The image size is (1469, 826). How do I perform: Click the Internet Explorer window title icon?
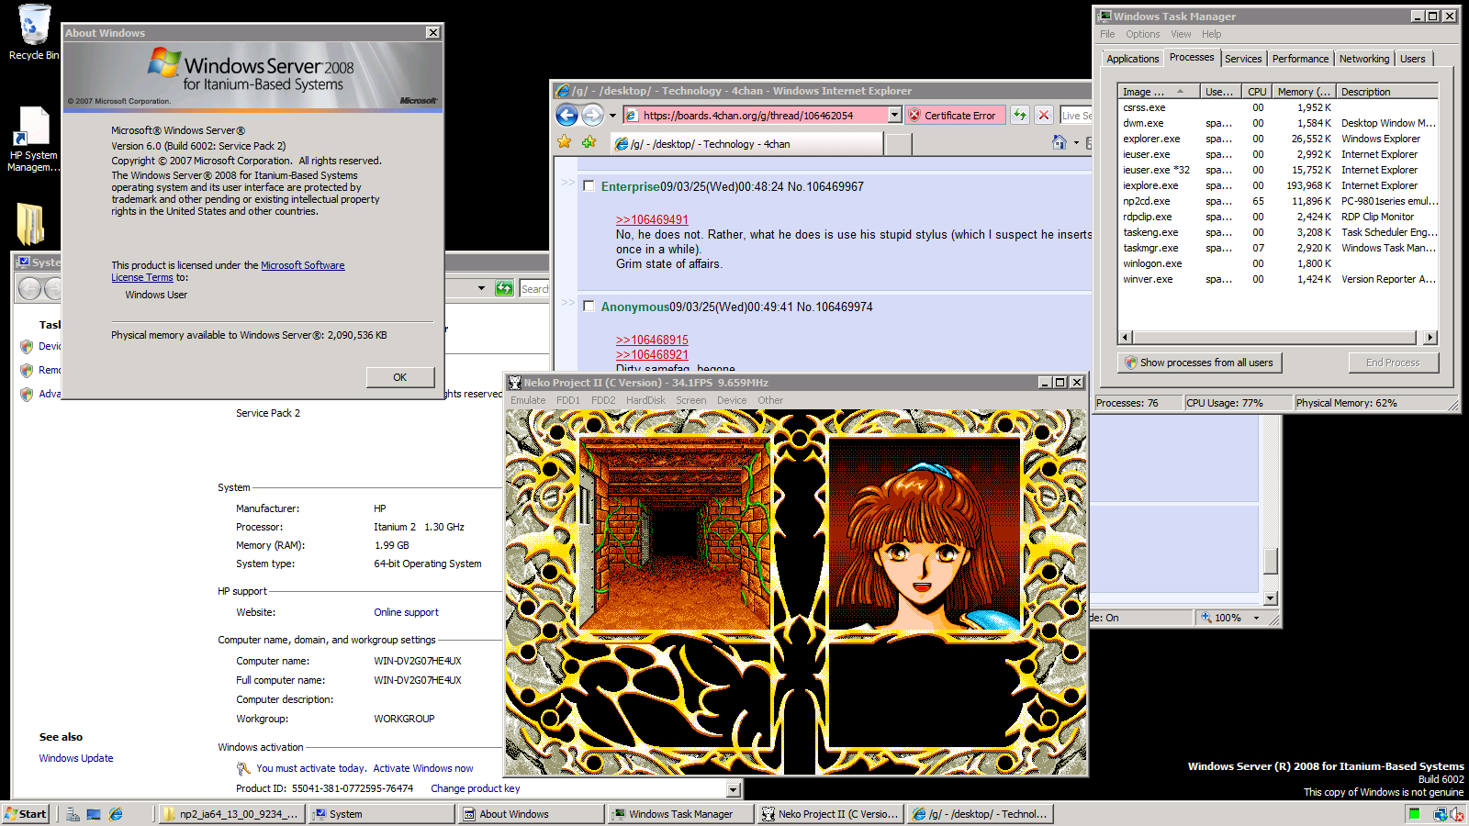point(563,91)
